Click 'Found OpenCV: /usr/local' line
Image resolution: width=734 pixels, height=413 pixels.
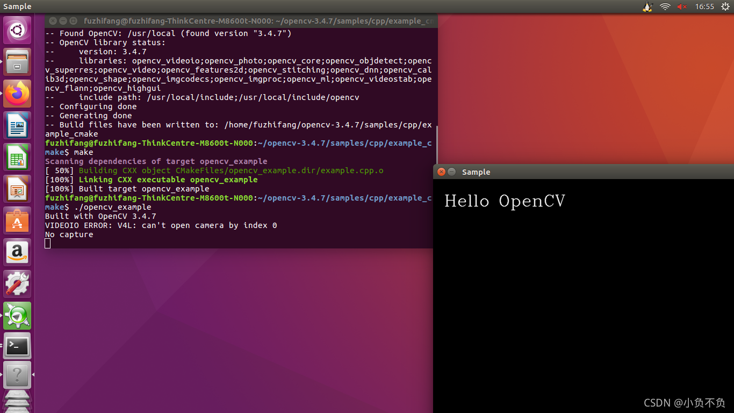[x=168, y=33]
